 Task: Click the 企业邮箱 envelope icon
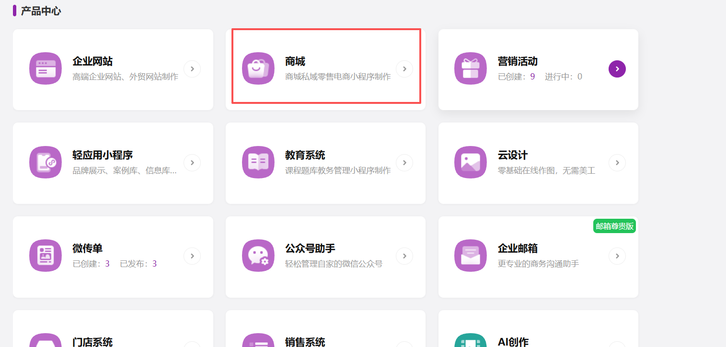[471, 256]
